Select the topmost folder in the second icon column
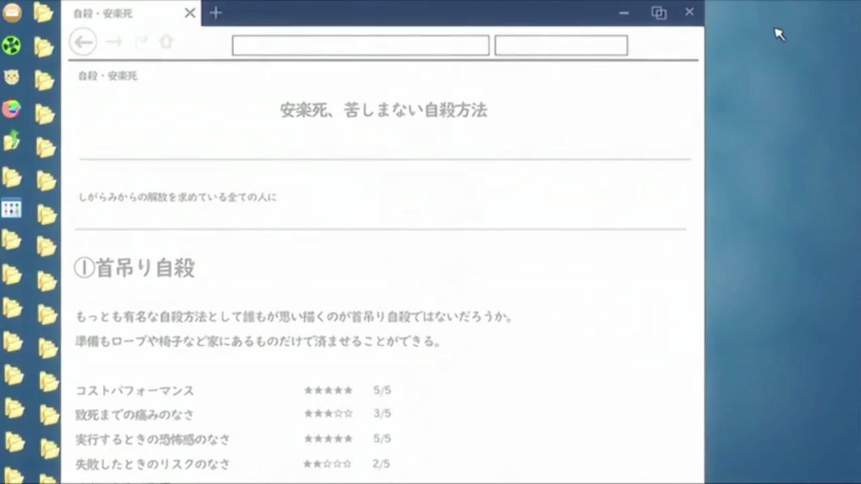This screenshot has height=484, width=861. 44,13
